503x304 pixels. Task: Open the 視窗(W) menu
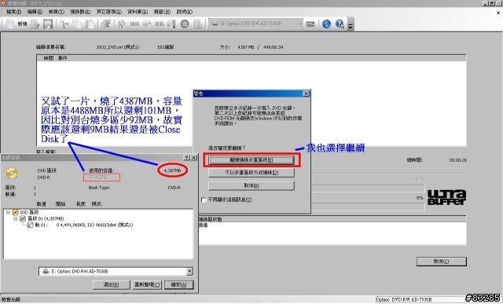[x=162, y=12]
